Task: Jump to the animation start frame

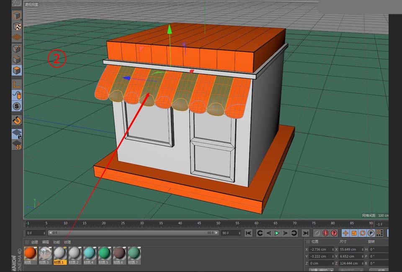Action: [248, 233]
